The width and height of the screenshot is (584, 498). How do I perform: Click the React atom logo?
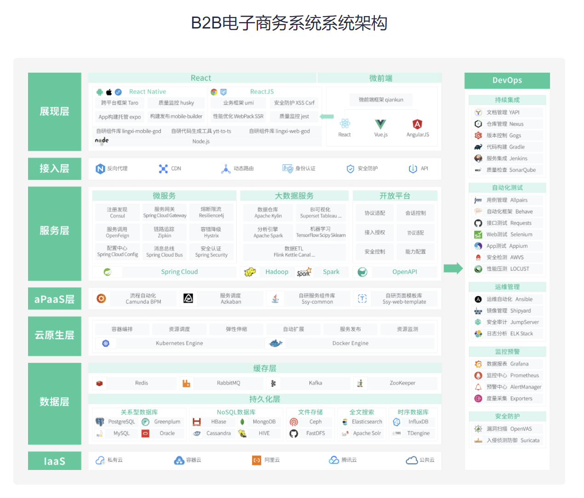[x=345, y=123]
